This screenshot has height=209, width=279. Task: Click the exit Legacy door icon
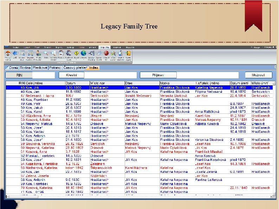pos(128,53)
